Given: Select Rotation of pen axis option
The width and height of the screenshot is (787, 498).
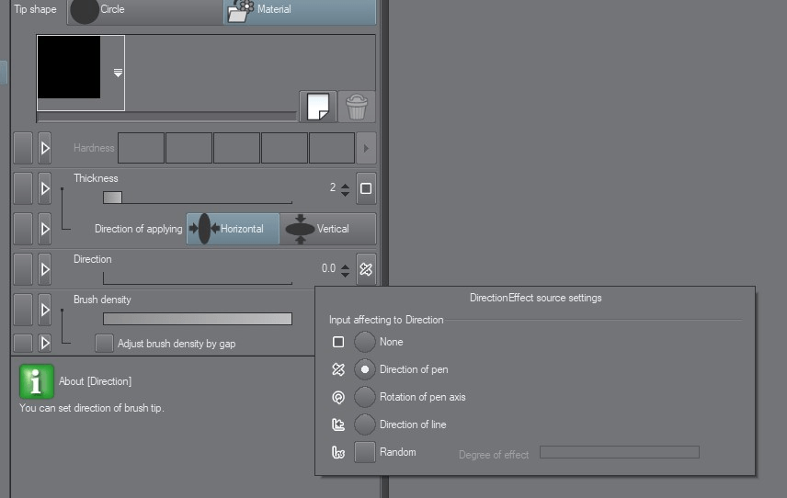Looking at the screenshot, I should point(365,397).
